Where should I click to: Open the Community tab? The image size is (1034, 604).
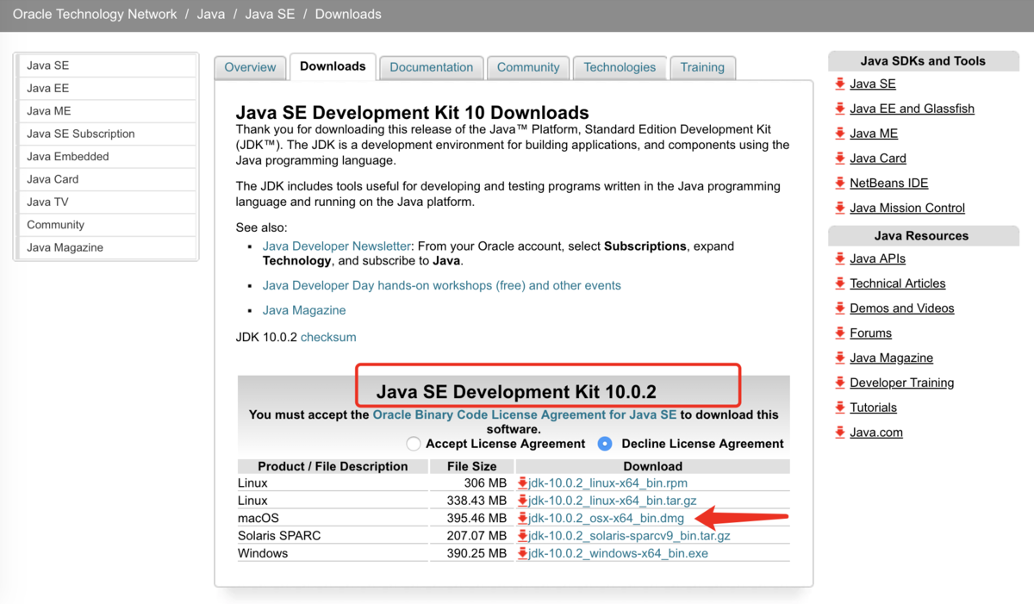coord(528,67)
